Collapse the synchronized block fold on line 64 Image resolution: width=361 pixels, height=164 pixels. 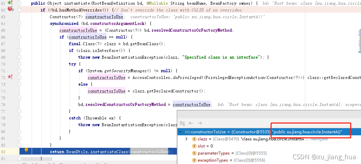pyautogui.click(x=19, y=24)
